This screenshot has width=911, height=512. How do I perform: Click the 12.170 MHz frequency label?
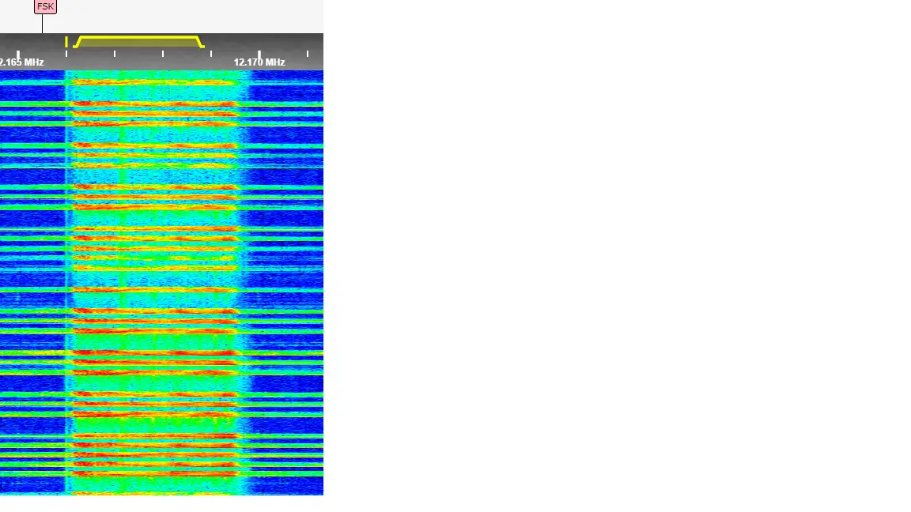[x=259, y=62]
